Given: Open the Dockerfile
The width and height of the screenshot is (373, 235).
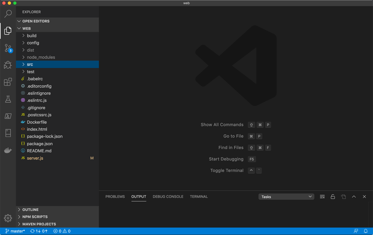Looking at the screenshot, I should (57, 122).
